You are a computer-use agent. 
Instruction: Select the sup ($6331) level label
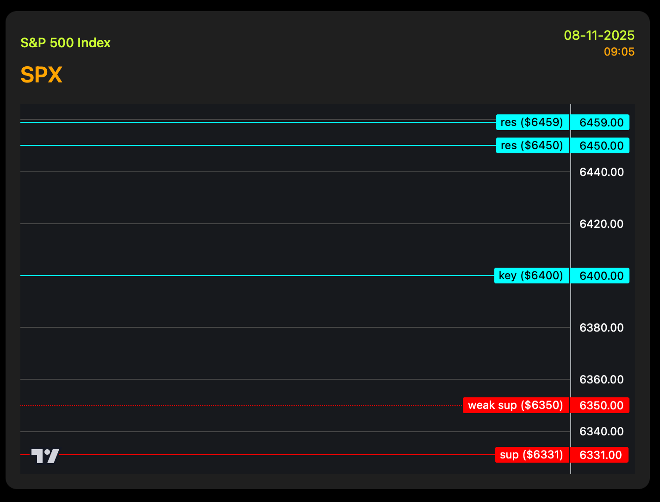tap(532, 455)
